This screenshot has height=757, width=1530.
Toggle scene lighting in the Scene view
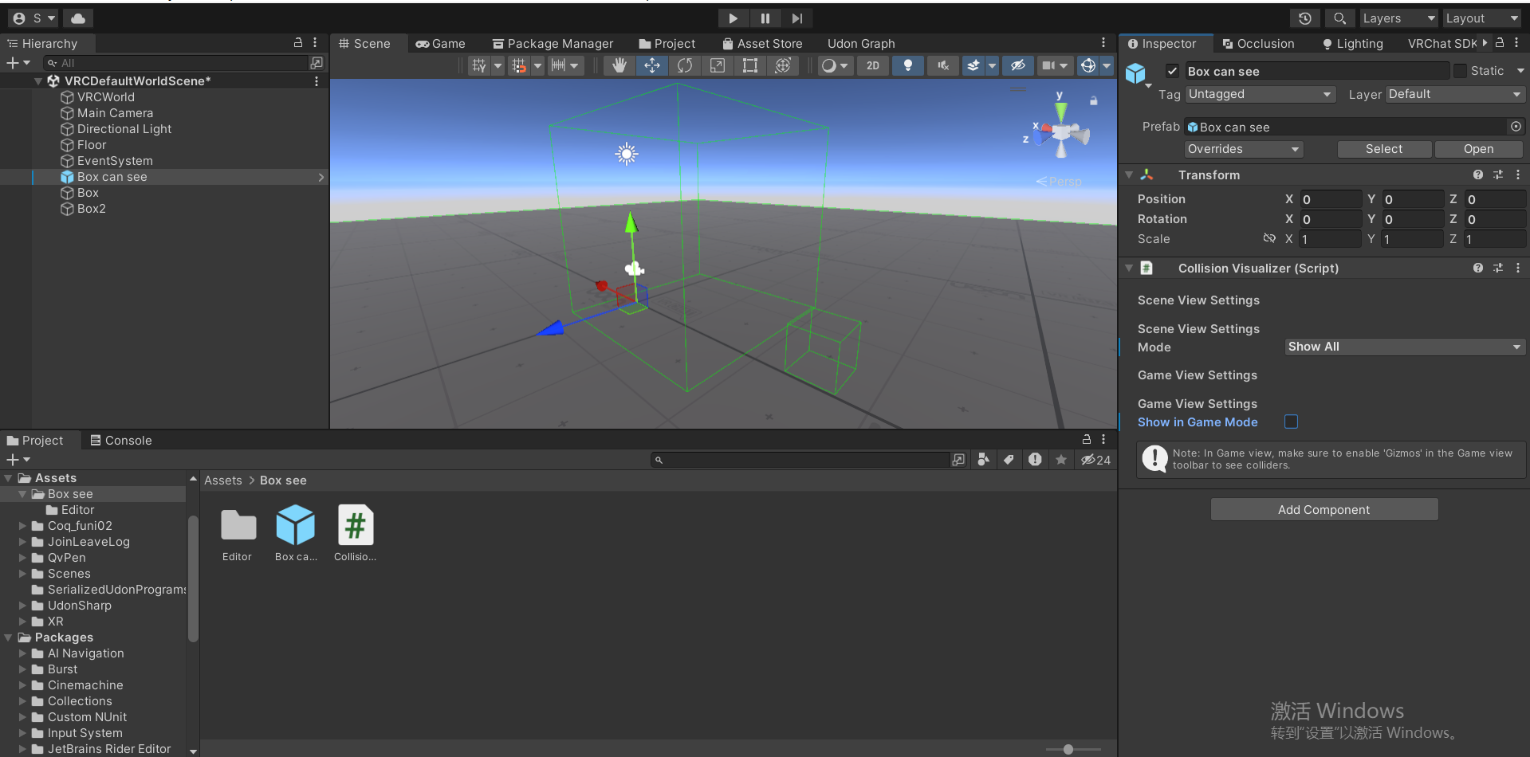[x=907, y=65]
